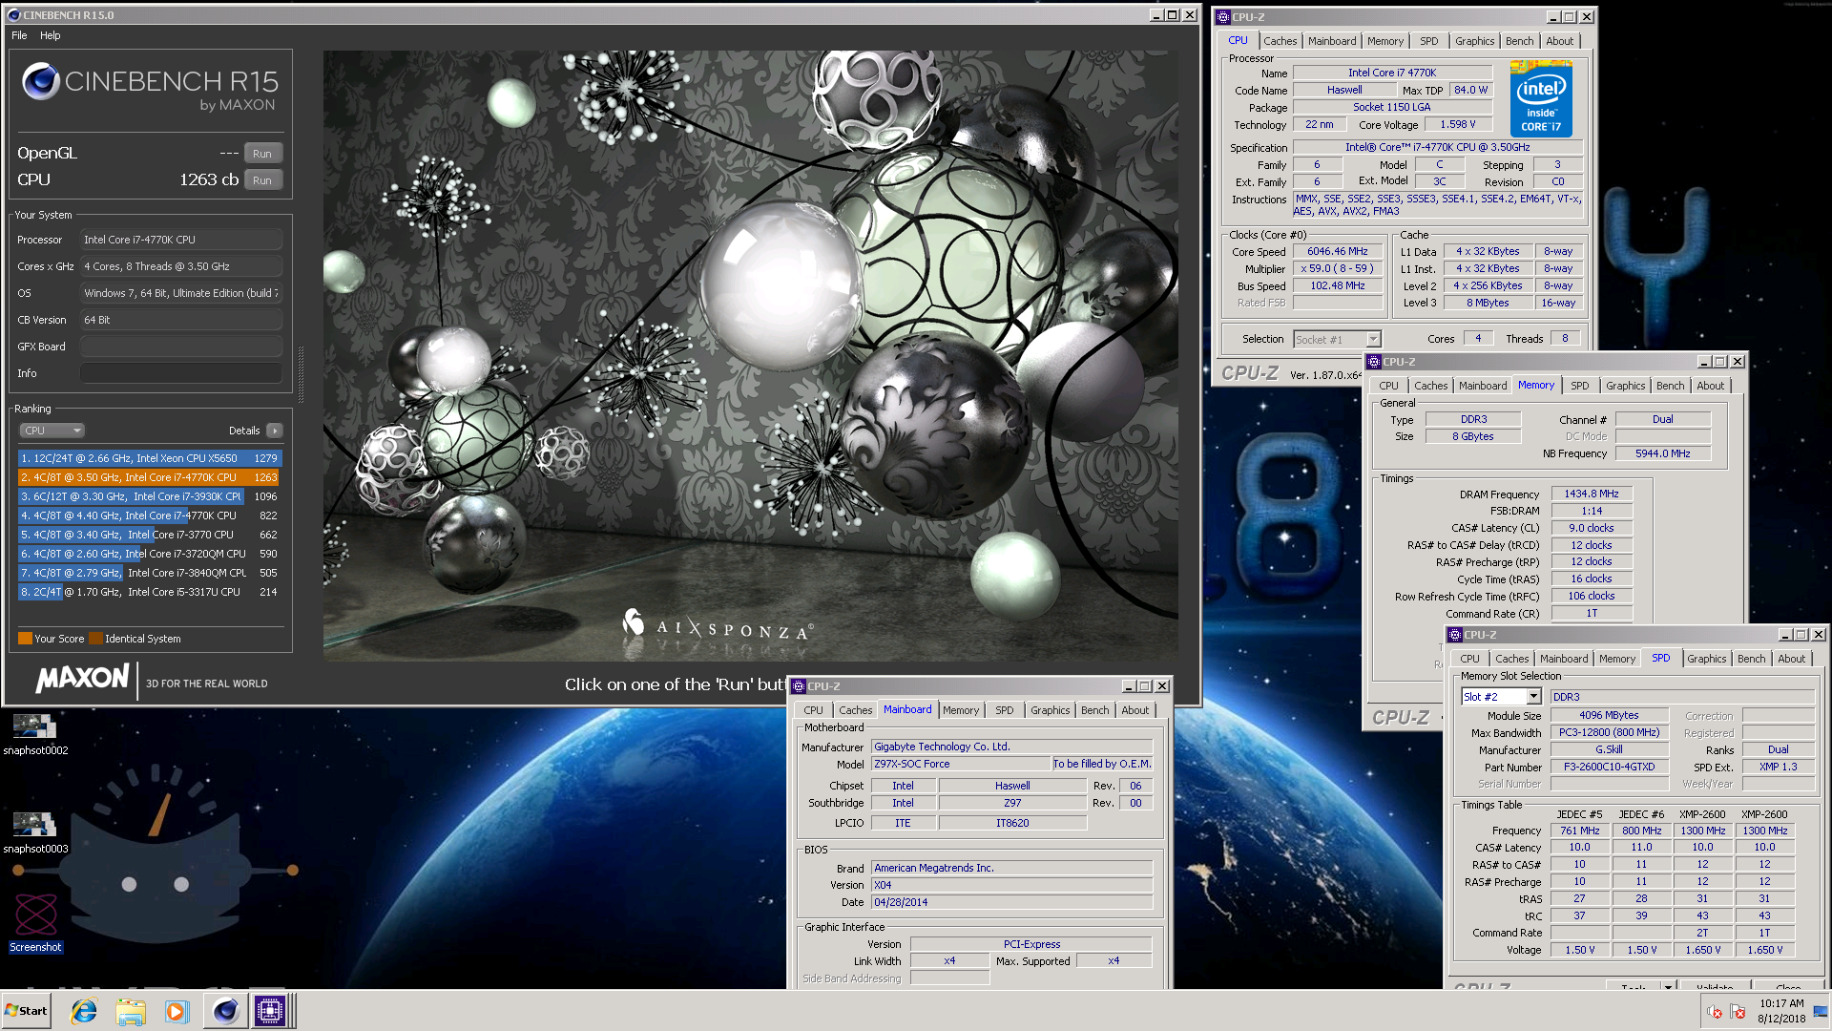The width and height of the screenshot is (1832, 1031).
Task: Select ranking row Intel Xeon CPU X5650
Action: coord(150,458)
